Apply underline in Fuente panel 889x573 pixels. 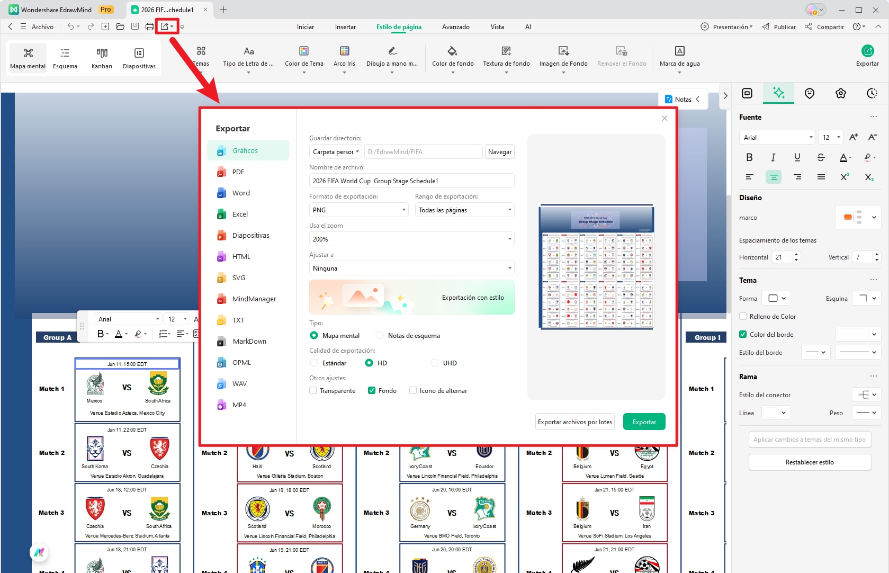[797, 157]
